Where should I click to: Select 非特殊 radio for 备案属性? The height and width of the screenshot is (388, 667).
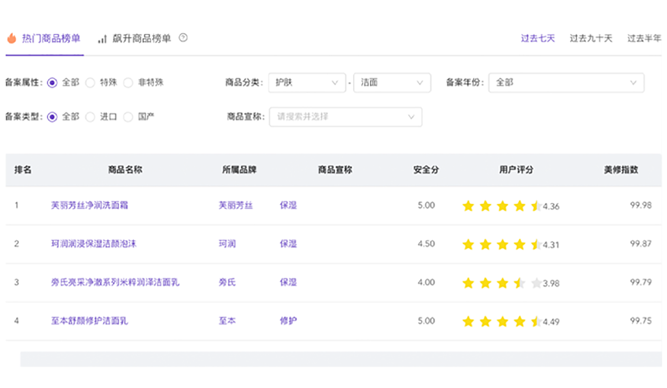[128, 83]
